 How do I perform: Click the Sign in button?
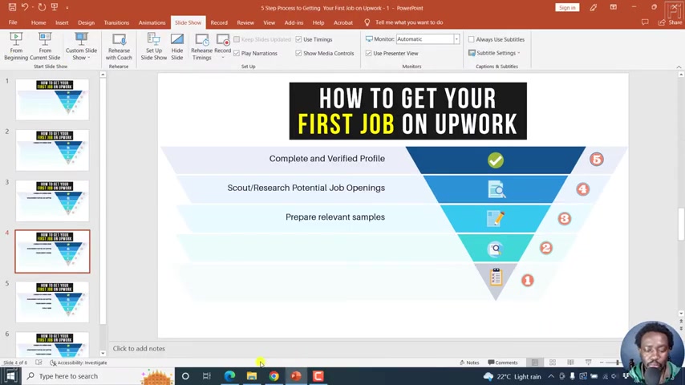pyautogui.click(x=567, y=7)
